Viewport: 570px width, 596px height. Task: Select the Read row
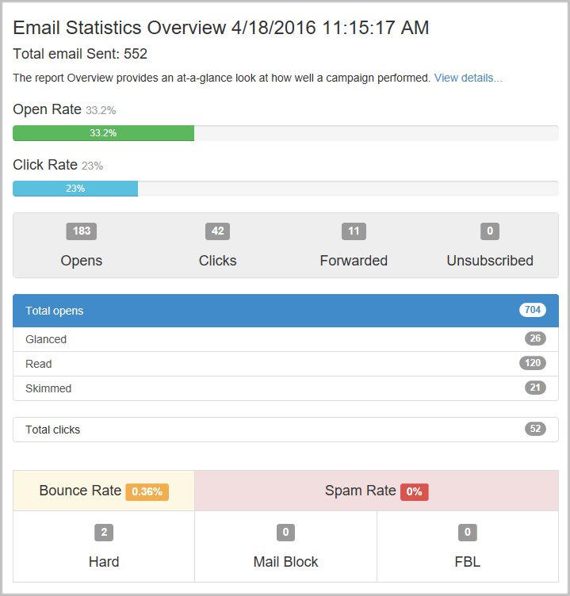[x=285, y=364]
